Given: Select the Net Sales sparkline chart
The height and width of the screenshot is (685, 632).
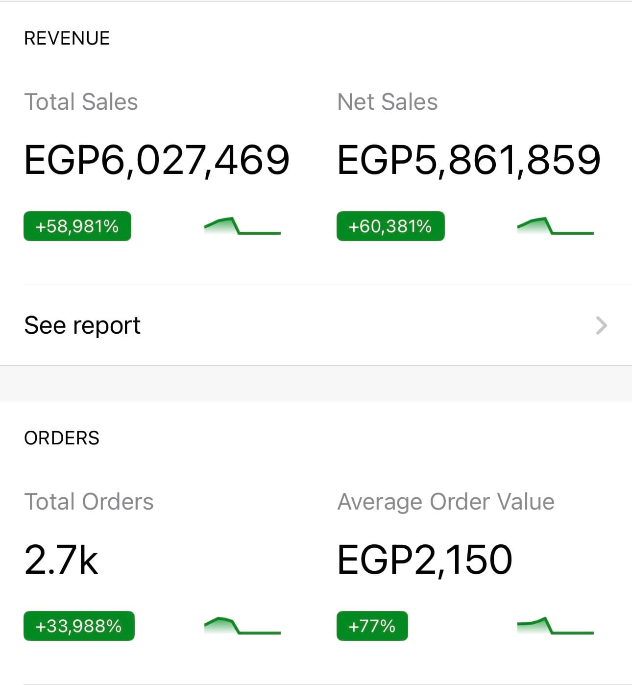Looking at the screenshot, I should [x=556, y=226].
